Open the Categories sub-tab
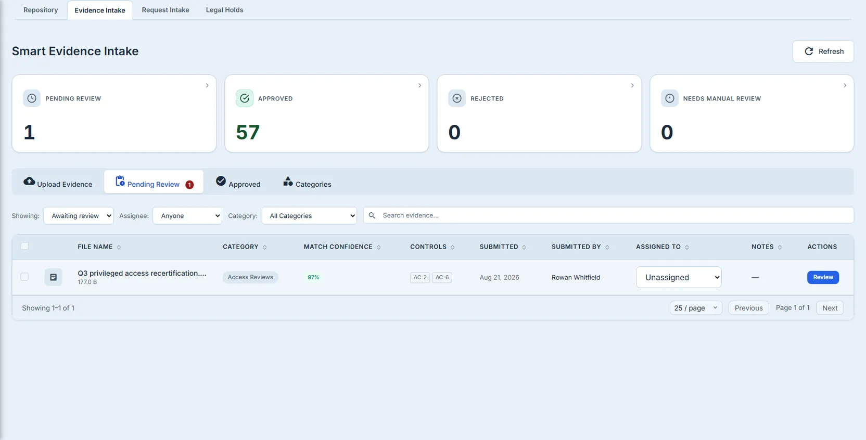This screenshot has height=440, width=866. coord(307,182)
